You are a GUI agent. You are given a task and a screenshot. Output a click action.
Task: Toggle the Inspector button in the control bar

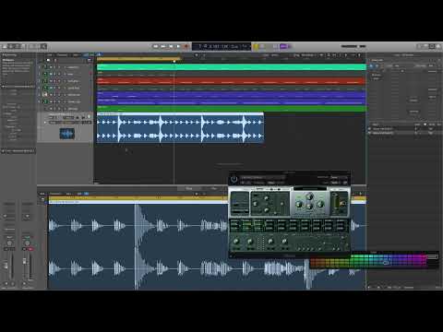click(11, 46)
